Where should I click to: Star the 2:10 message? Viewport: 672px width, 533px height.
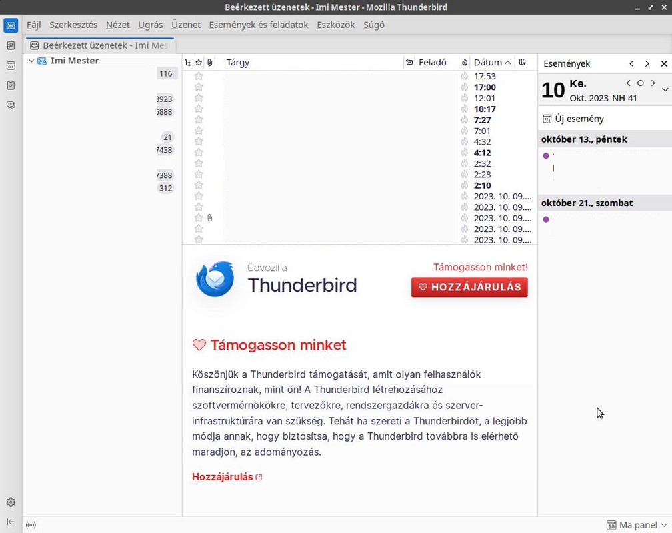199,185
